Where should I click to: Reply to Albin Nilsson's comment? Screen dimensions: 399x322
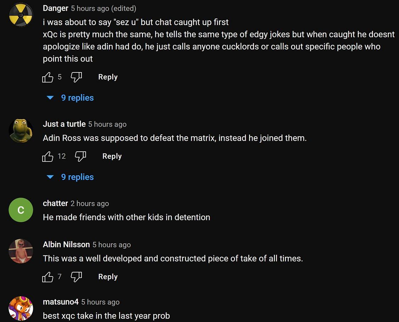[108, 277]
